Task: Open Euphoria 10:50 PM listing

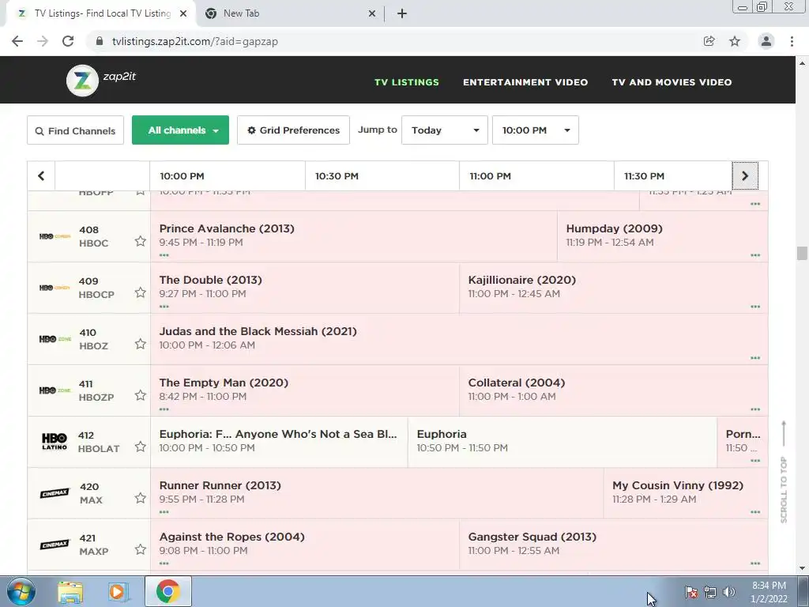Action: (x=563, y=442)
